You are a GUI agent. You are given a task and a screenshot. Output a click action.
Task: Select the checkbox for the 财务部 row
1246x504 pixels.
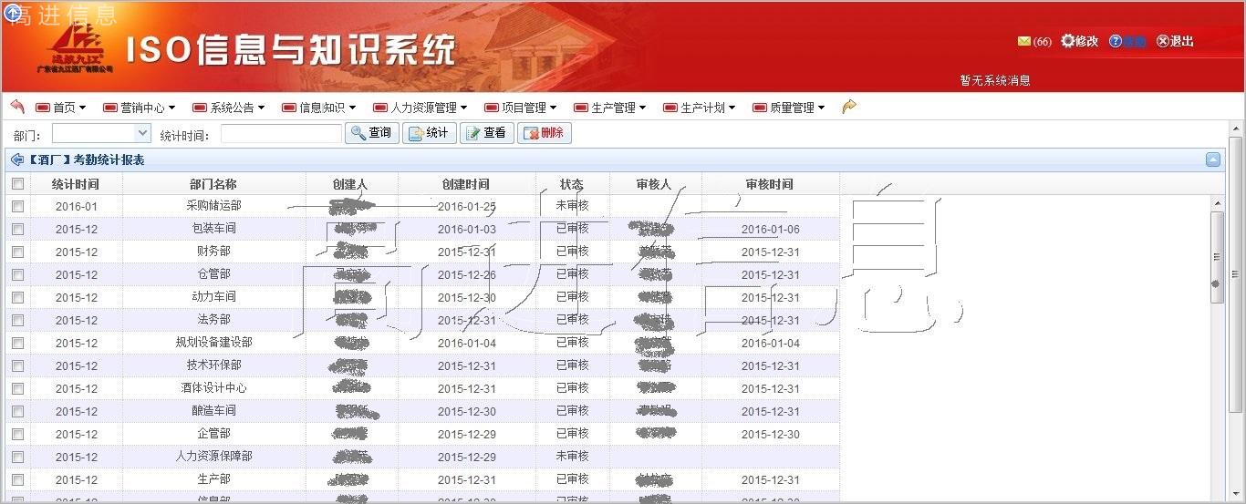pyautogui.click(x=18, y=252)
